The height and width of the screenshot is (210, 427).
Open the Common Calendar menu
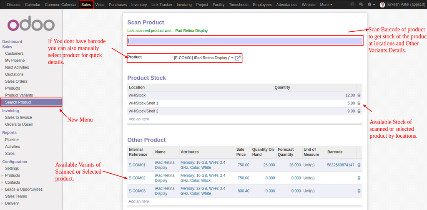61,5
